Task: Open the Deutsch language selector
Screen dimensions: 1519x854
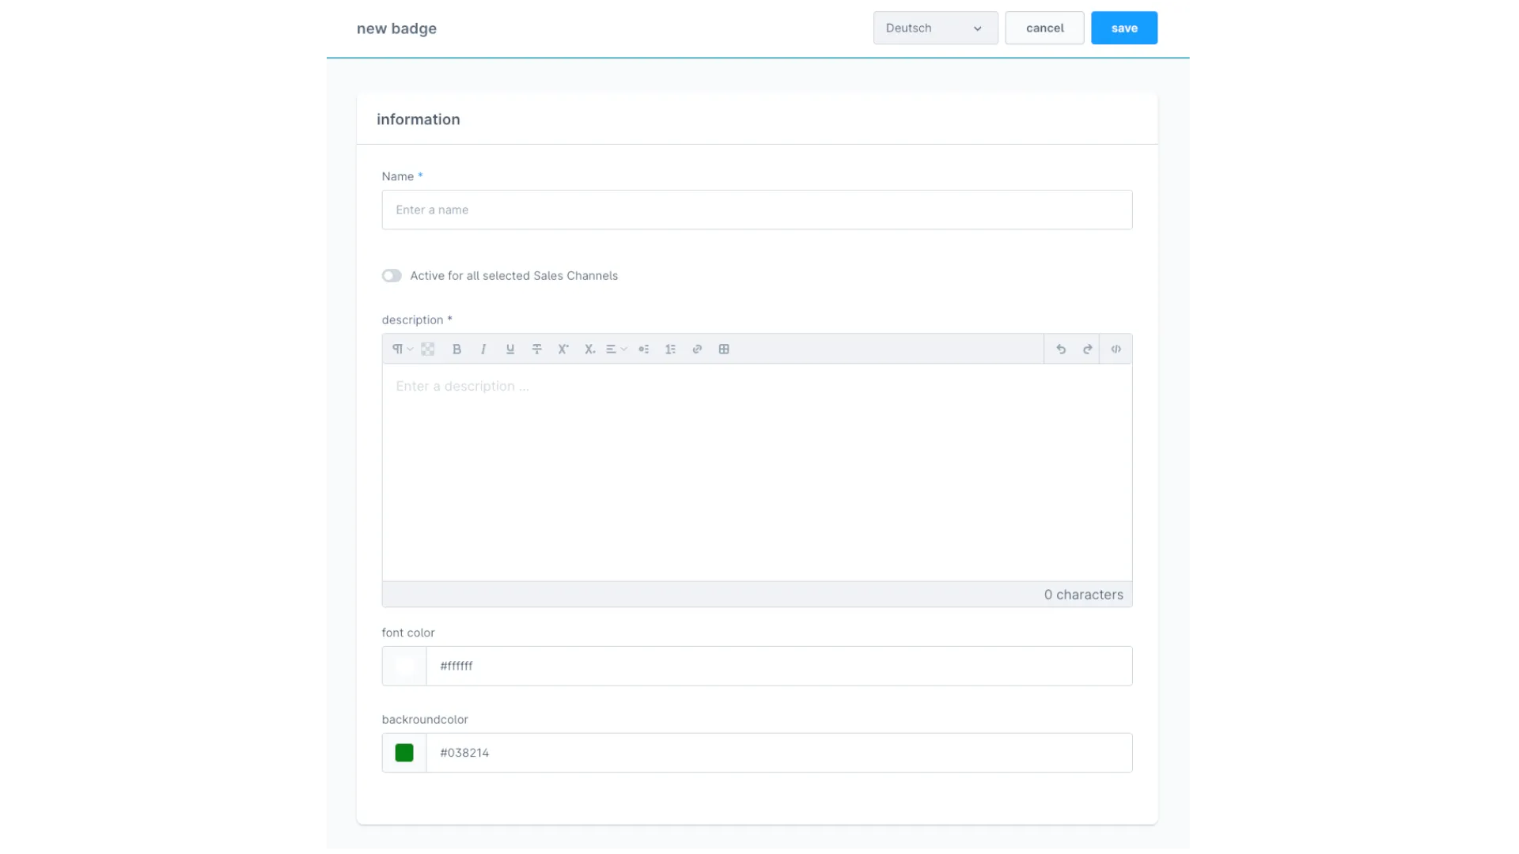Action: click(x=934, y=28)
